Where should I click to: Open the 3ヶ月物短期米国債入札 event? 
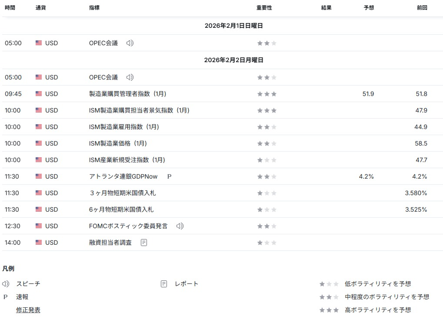122,193
